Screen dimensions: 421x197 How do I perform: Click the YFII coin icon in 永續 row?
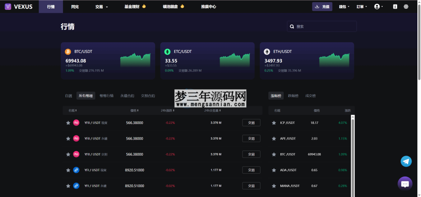tap(76, 139)
